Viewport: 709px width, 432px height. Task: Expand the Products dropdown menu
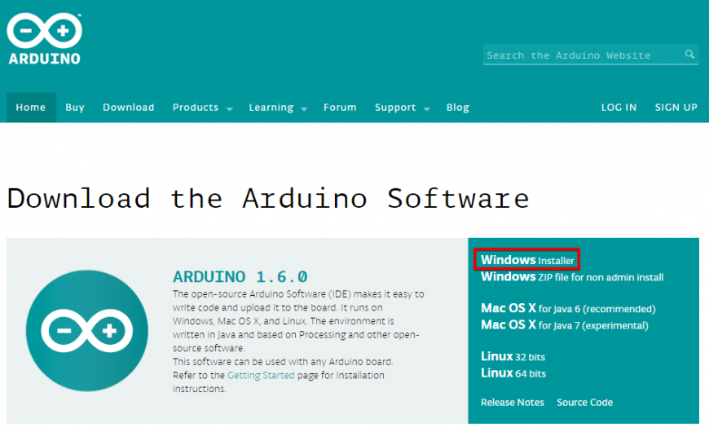click(x=202, y=108)
